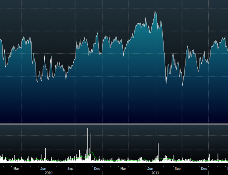Select the Dec 2010 axis label
Screen dimensions: 228x175
pyautogui.click(x=97, y=168)
